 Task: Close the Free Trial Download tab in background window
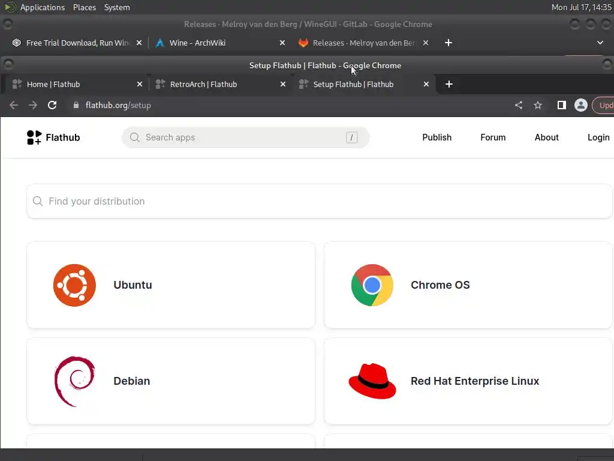point(139,43)
